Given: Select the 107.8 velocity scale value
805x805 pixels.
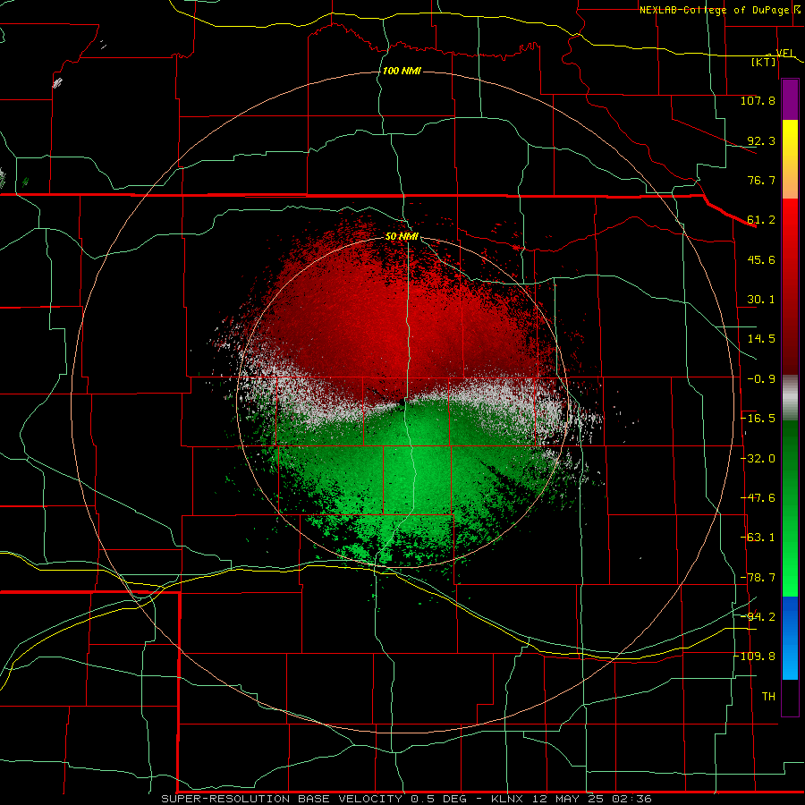Looking at the screenshot, I should (x=758, y=100).
